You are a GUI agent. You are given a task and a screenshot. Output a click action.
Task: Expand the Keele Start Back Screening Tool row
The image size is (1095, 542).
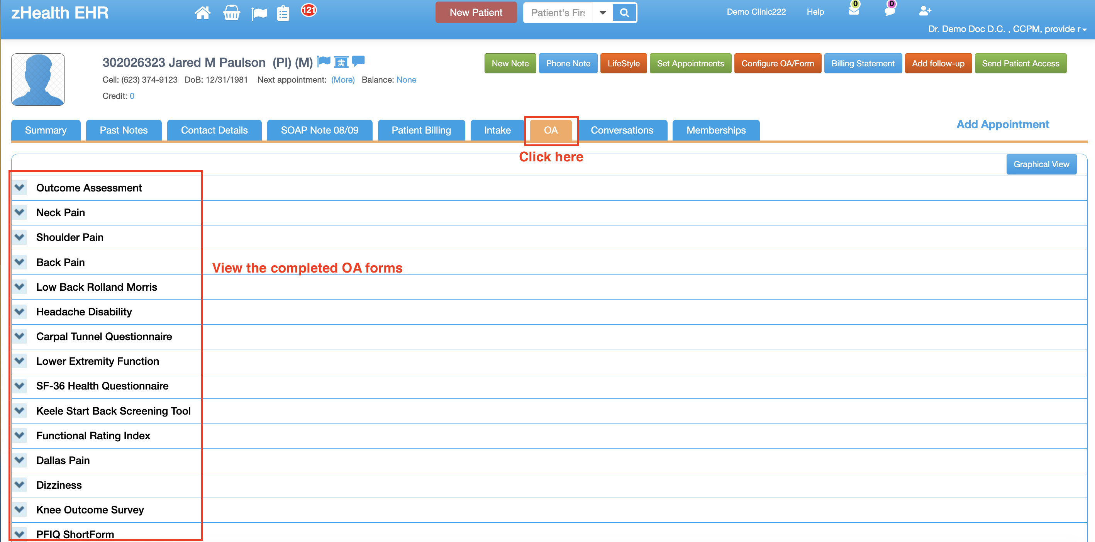(19, 410)
